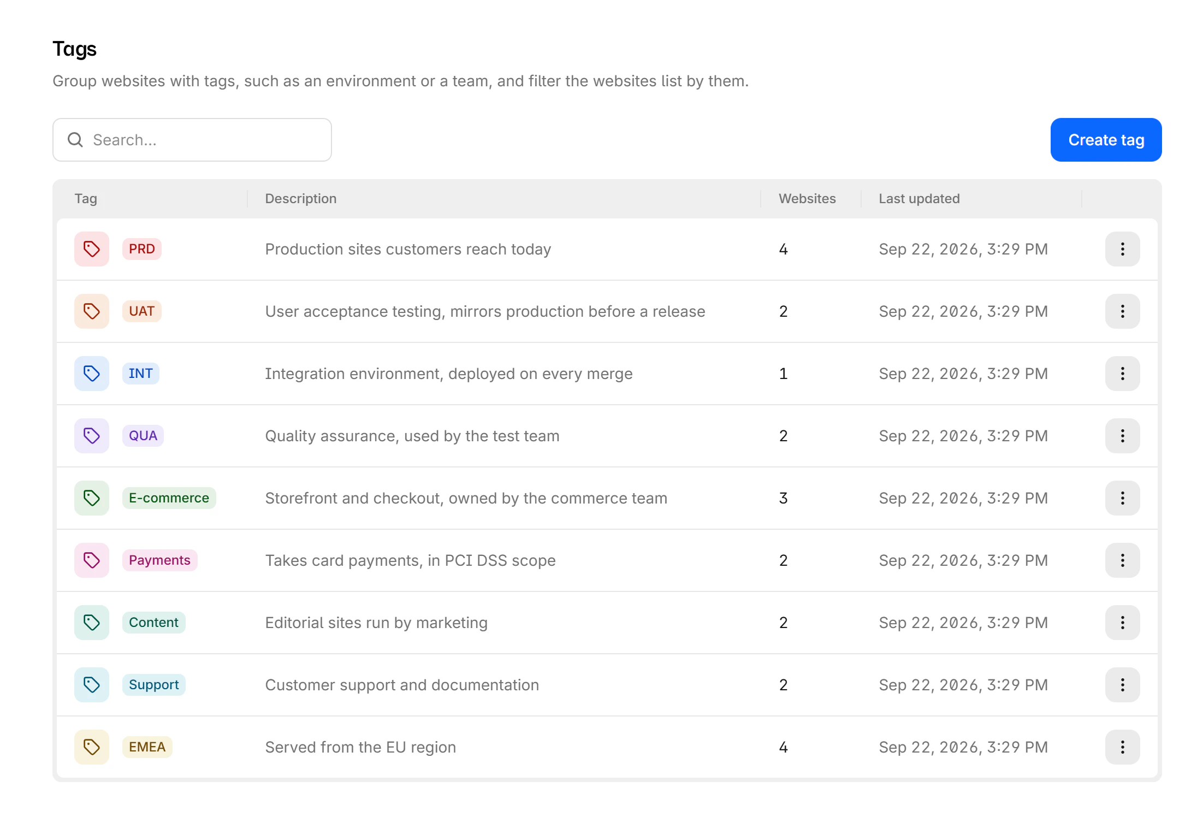
Task: Open the three-dot menu for Support row
Action: [1123, 685]
